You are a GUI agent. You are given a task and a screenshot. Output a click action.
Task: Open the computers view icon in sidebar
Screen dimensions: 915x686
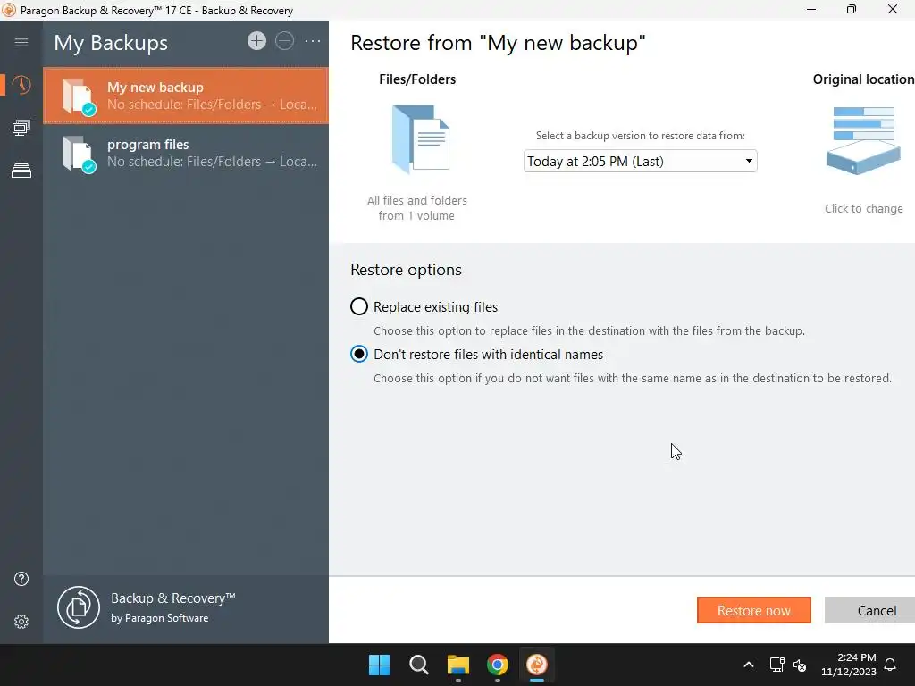click(x=21, y=128)
